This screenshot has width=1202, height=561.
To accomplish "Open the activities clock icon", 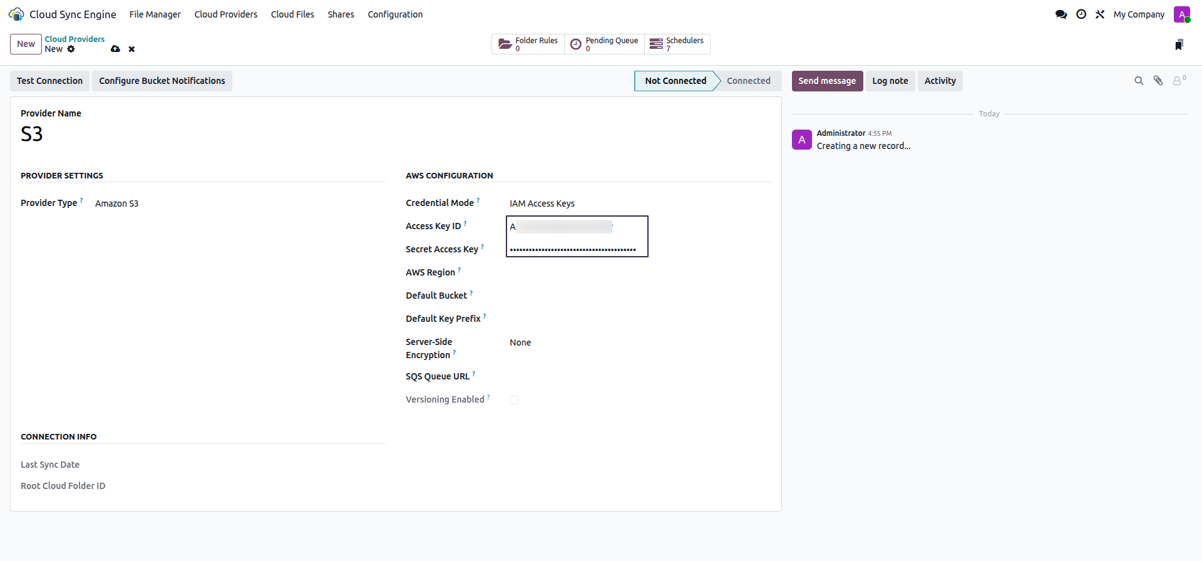I will click(x=1081, y=14).
